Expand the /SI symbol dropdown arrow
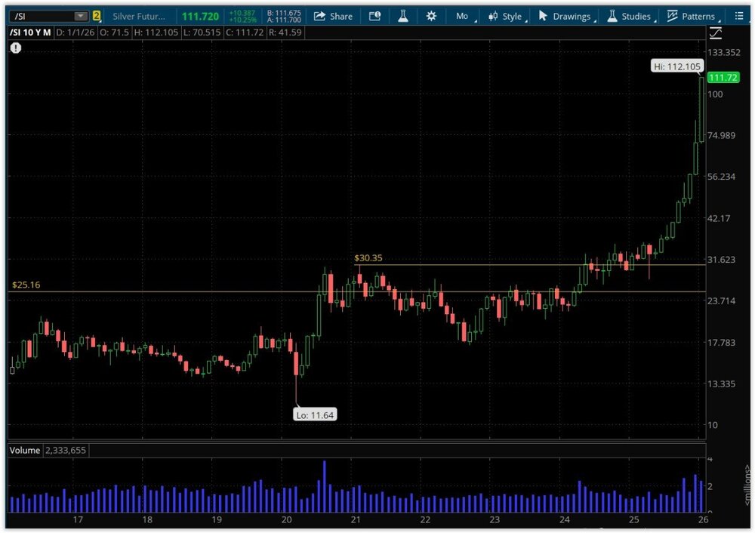Screen dimensions: 755x533 (x=80, y=16)
